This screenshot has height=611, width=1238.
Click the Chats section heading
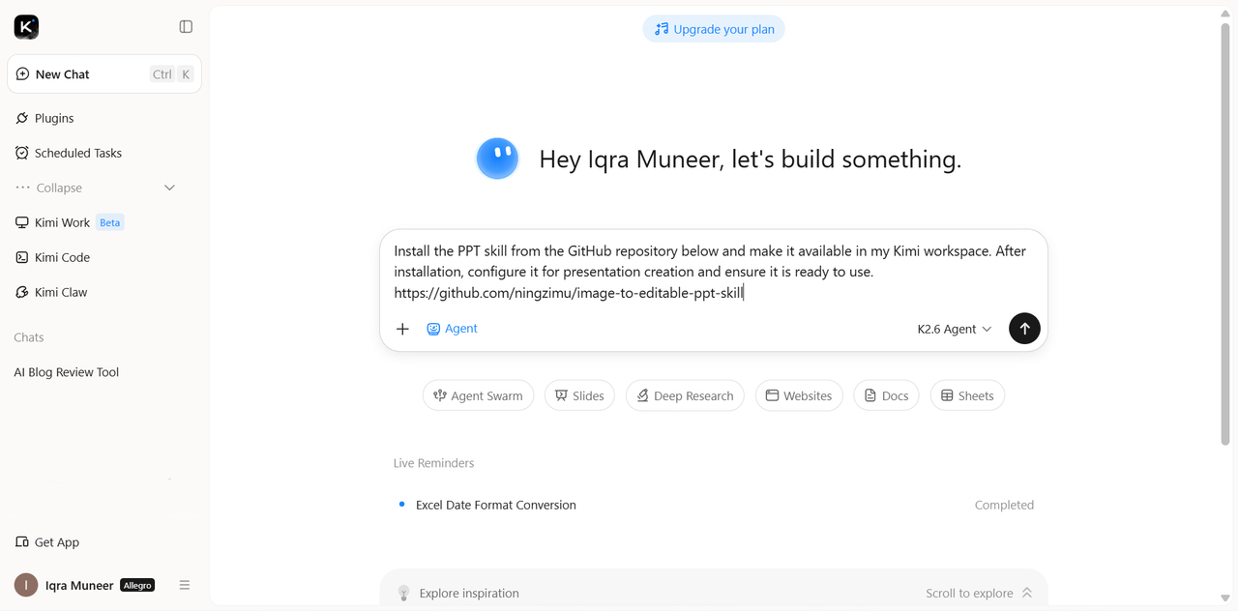(29, 337)
